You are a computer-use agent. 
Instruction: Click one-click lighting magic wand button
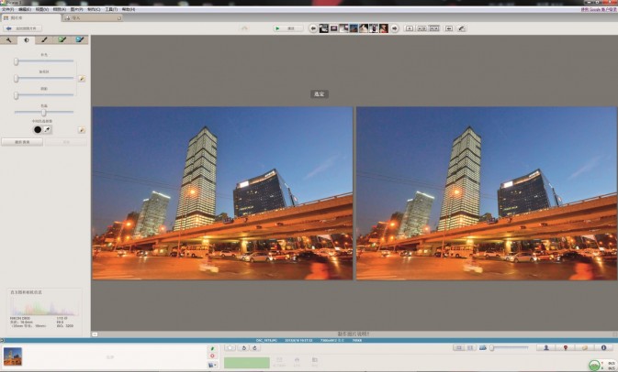click(82, 79)
